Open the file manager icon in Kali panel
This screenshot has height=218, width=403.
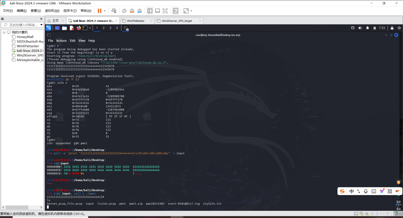pos(64,28)
